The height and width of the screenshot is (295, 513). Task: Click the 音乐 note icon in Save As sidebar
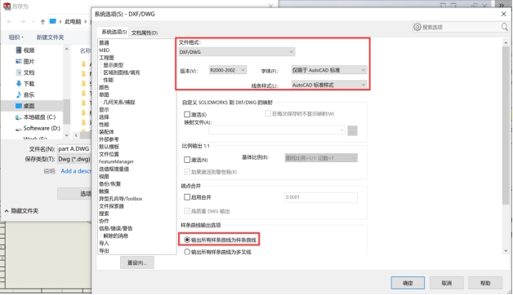pos(19,95)
